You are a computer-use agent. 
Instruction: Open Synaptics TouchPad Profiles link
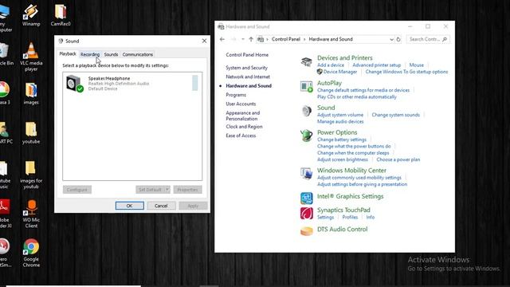pyautogui.click(x=350, y=217)
